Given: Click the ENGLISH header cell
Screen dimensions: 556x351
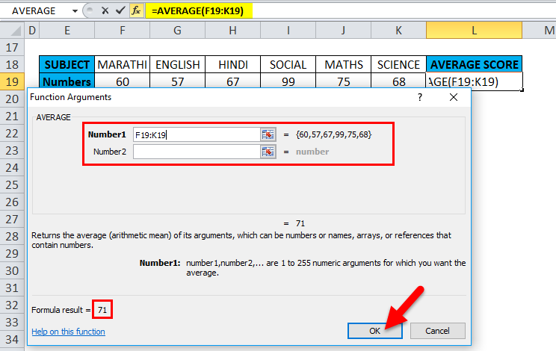Looking at the screenshot, I should click(x=178, y=64).
